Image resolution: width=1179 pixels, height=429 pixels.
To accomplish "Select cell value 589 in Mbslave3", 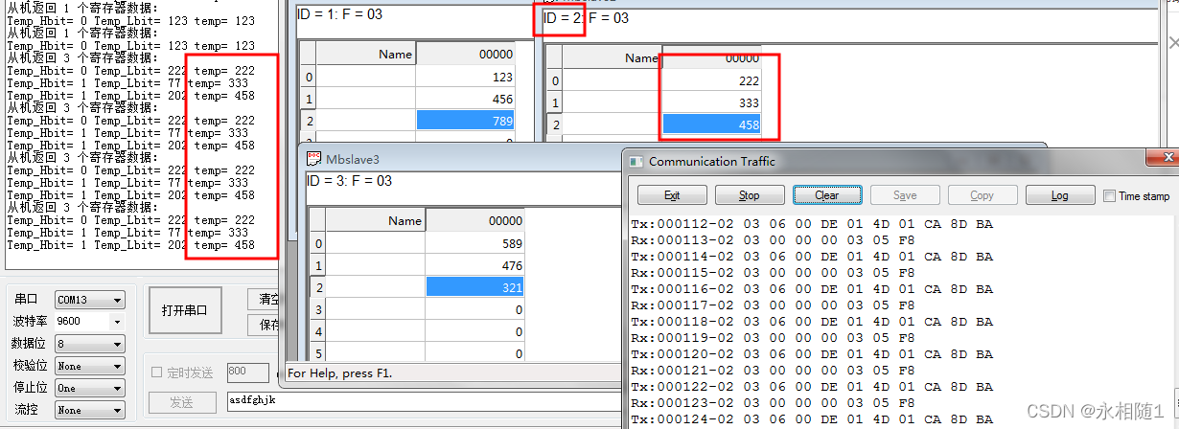I will coord(475,243).
